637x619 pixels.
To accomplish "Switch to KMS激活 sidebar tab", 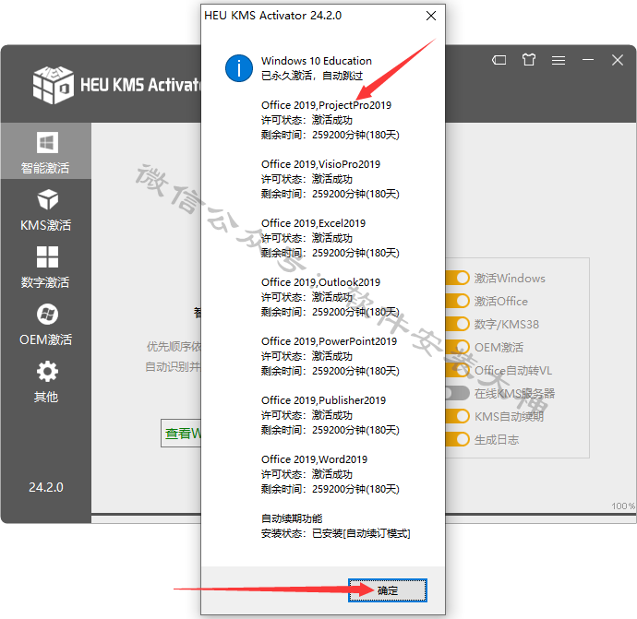I will point(46,209).
